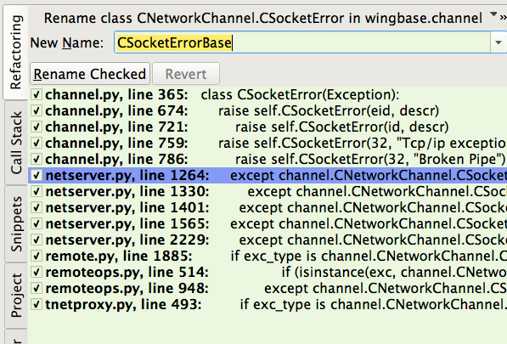Toggle checkbox for netserver.py line 1401

pyautogui.click(x=37, y=207)
